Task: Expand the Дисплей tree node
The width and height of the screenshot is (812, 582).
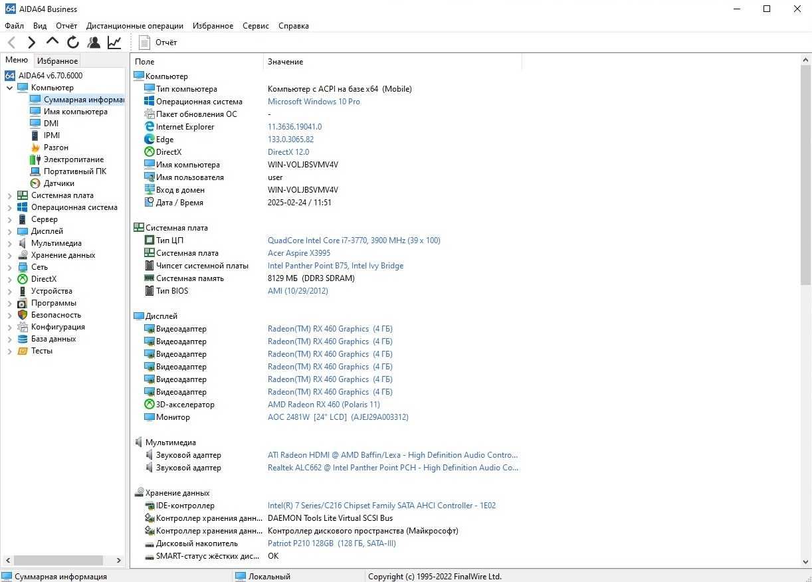Action: (9, 231)
